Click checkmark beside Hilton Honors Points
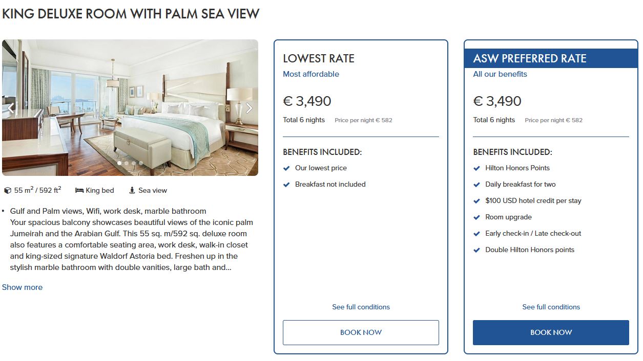The image size is (643, 361). pyautogui.click(x=477, y=168)
